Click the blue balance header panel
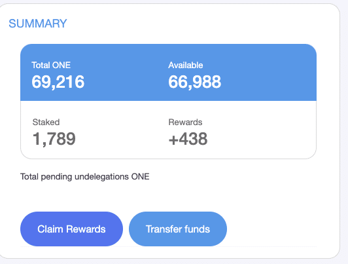 click(168, 73)
